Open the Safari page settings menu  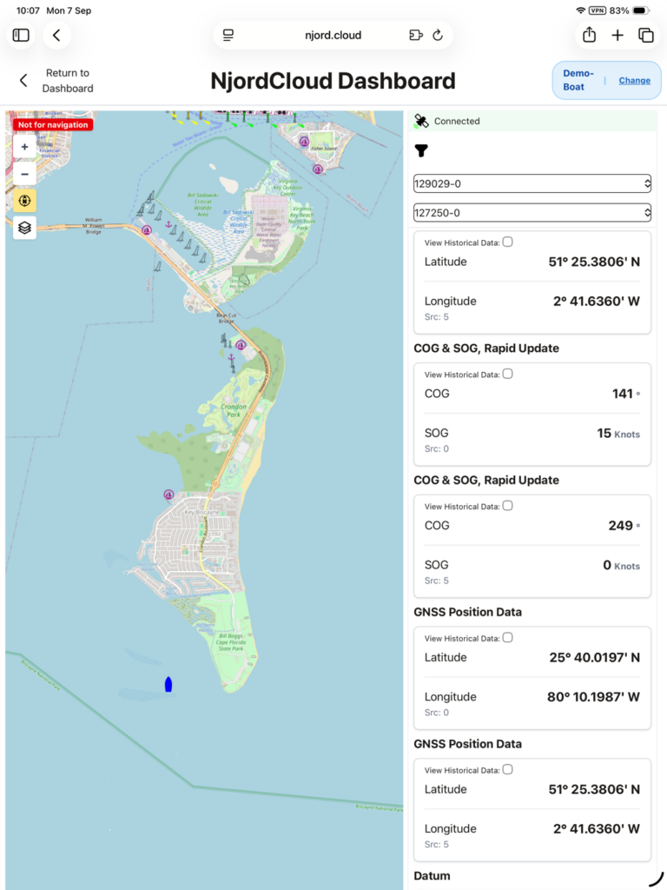pyautogui.click(x=228, y=35)
